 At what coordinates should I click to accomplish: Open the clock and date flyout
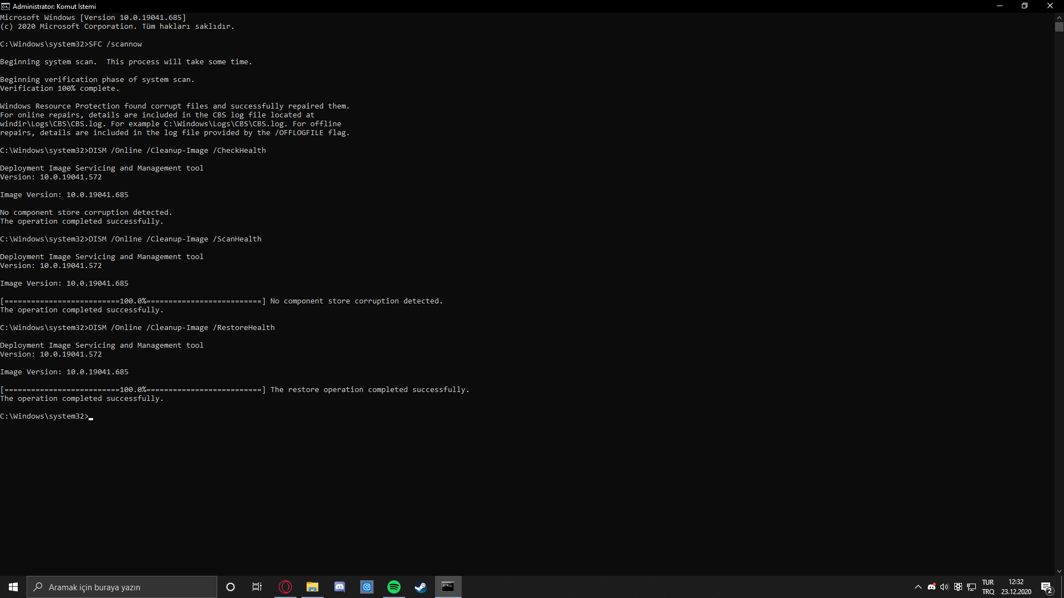(1016, 587)
